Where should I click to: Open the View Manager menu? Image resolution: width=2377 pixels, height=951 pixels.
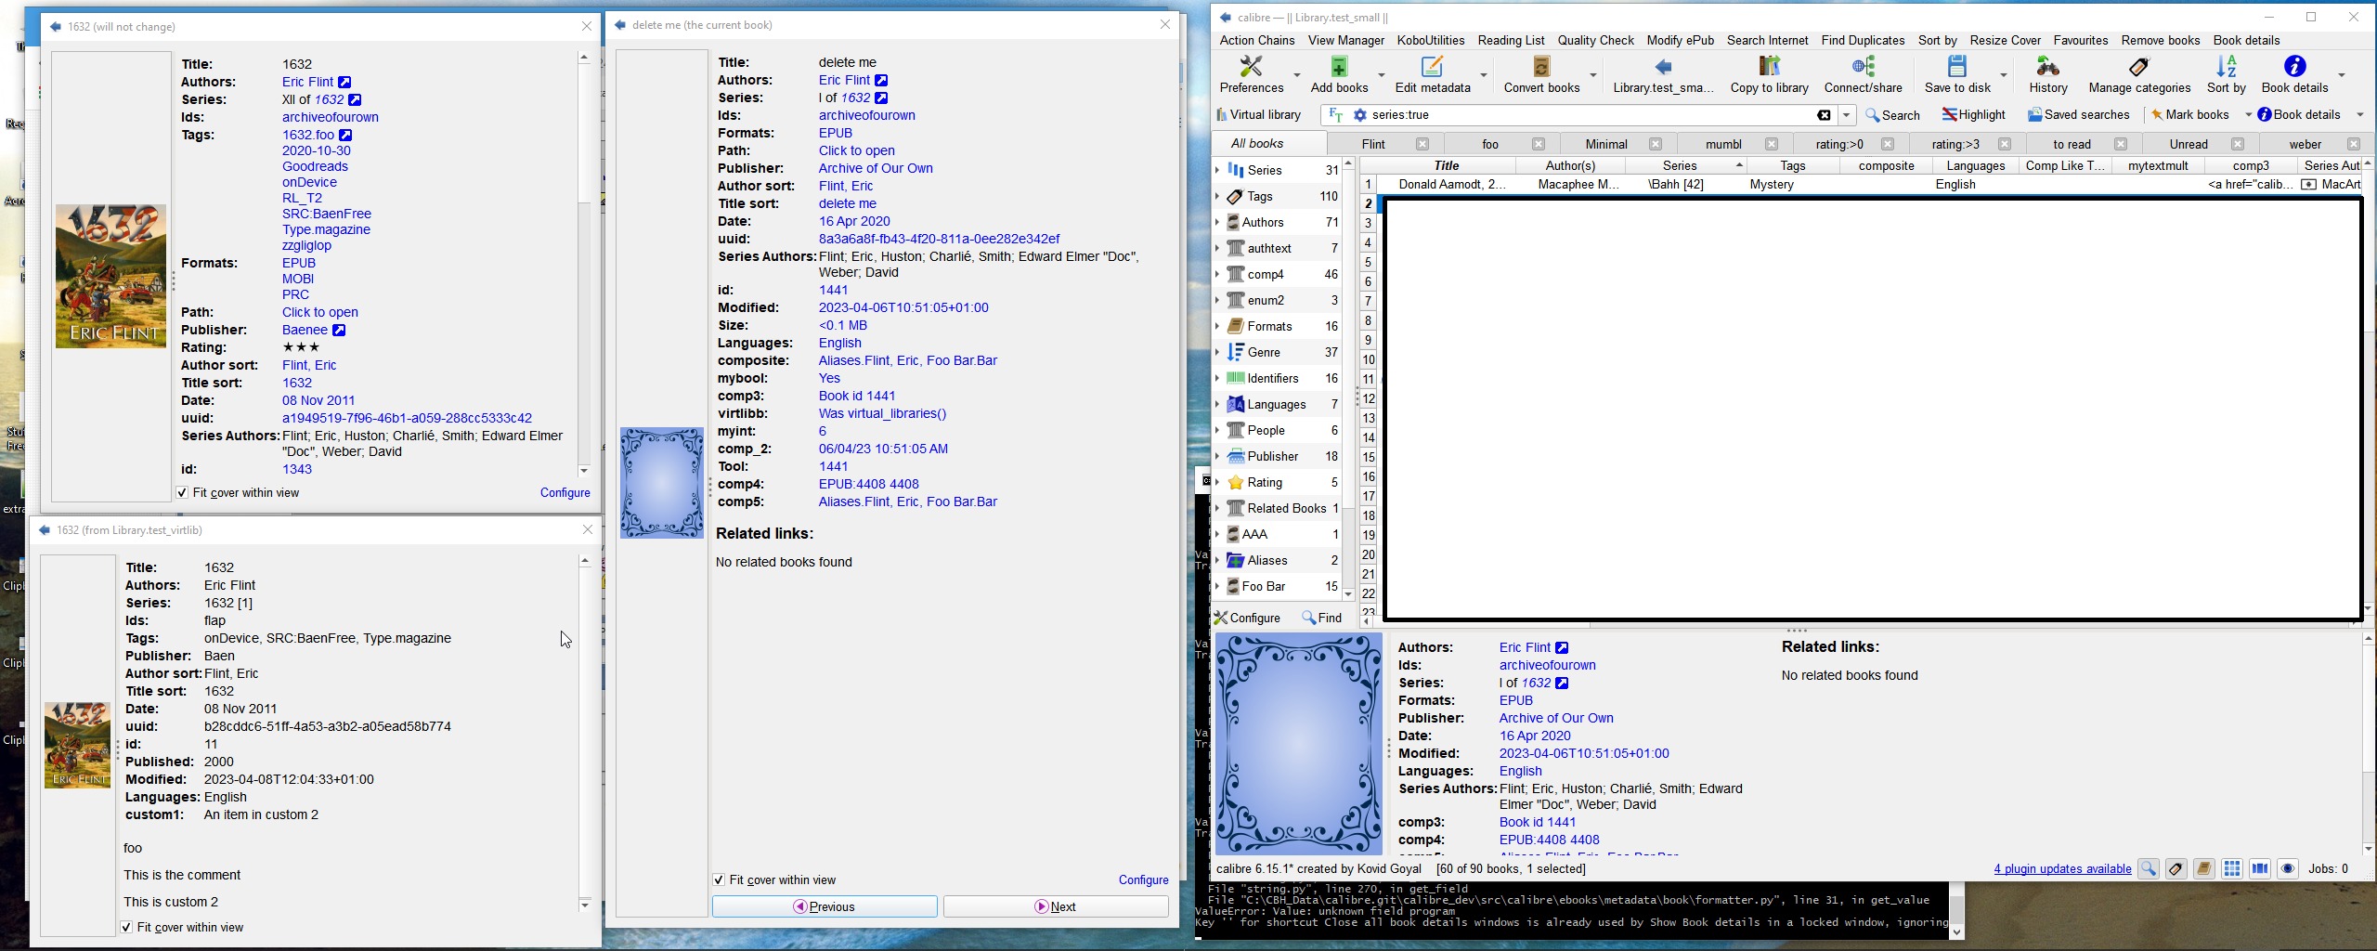click(x=1345, y=41)
